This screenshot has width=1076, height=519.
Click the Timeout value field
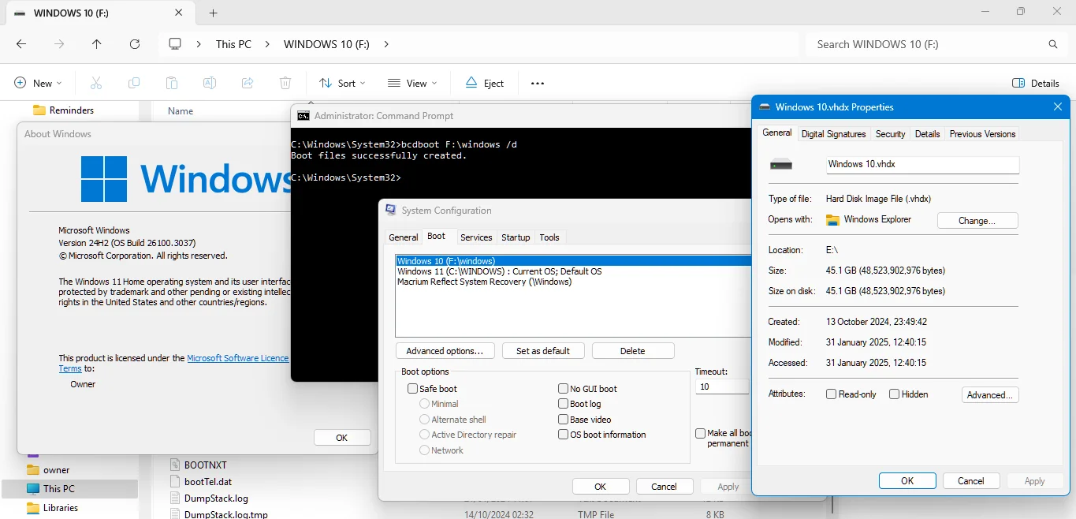point(722,386)
